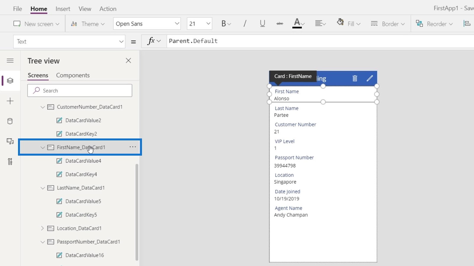The image size is (474, 266).
Task: Open the View tab
Action: tap(85, 9)
